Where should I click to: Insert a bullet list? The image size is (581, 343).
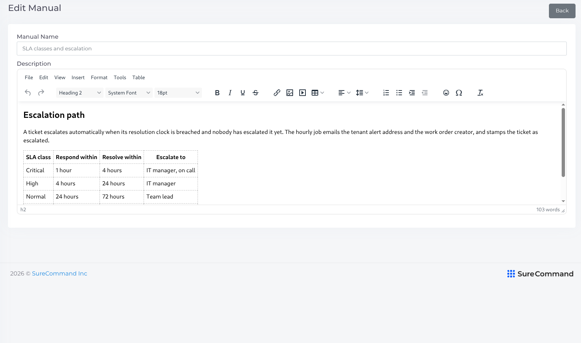[x=399, y=93]
